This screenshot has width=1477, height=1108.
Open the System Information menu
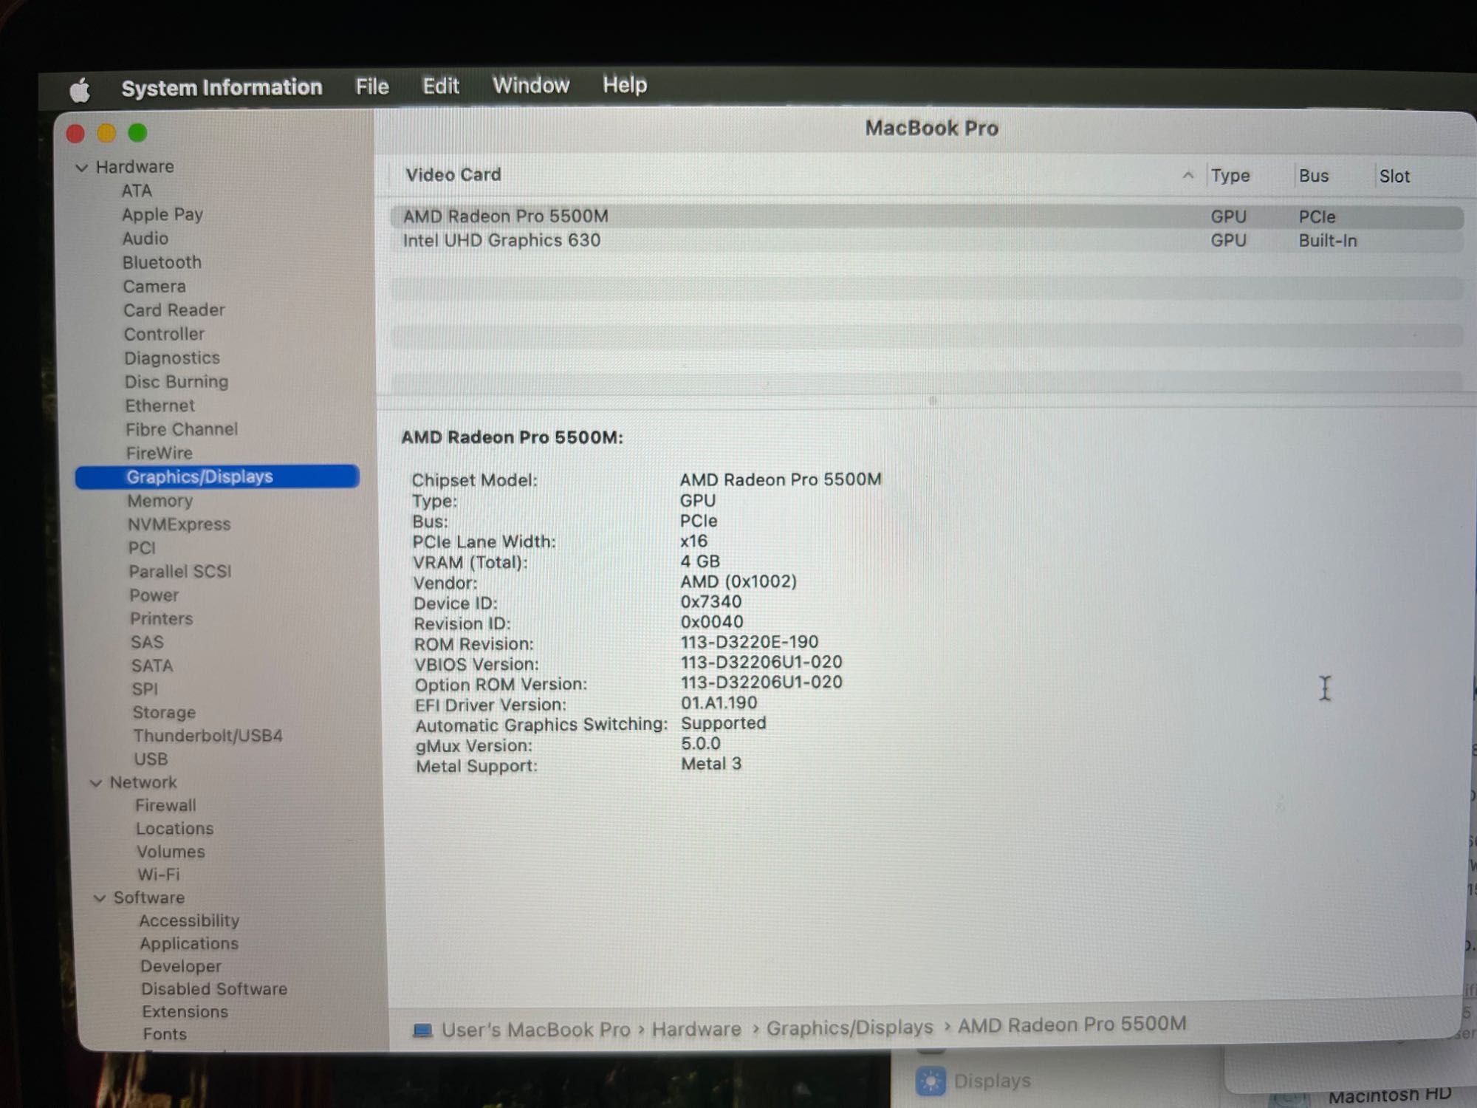(222, 88)
